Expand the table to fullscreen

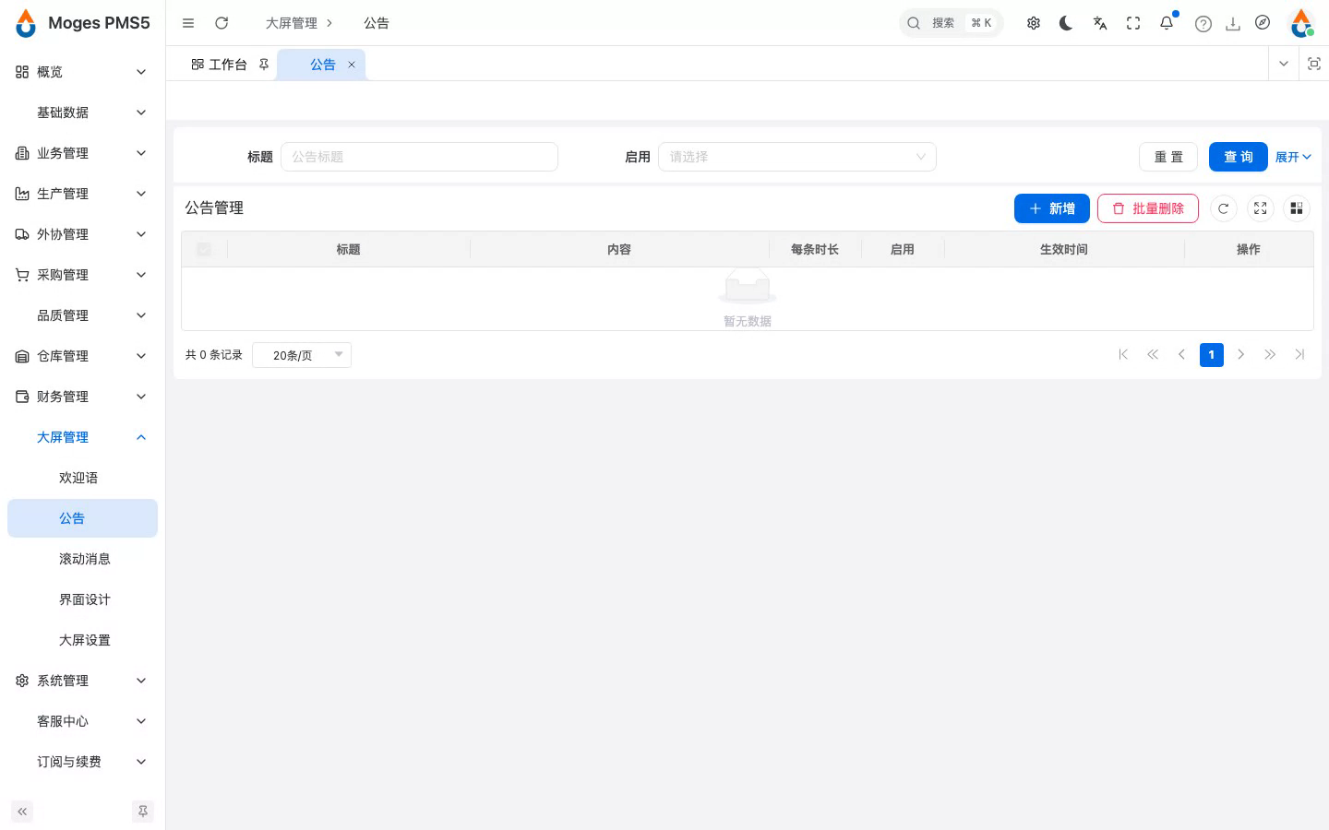pos(1261,208)
